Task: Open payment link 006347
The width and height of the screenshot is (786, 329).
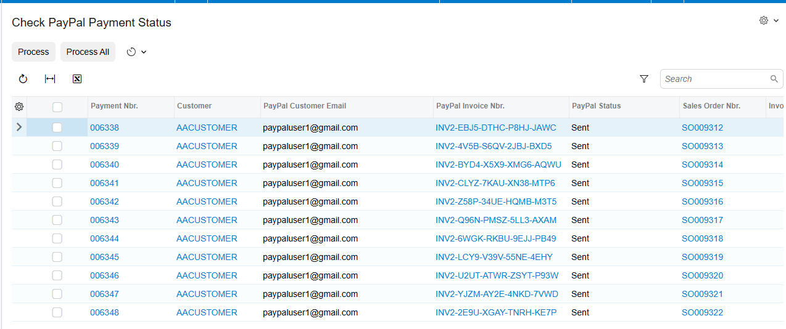Action: 104,294
